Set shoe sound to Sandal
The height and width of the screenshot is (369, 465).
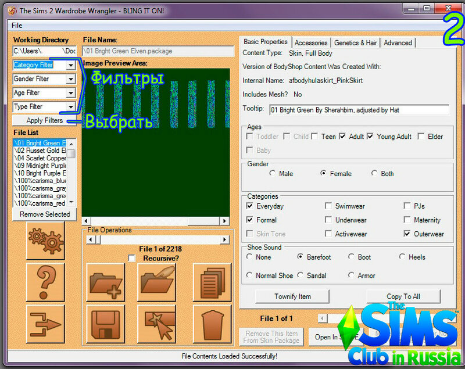300,275
